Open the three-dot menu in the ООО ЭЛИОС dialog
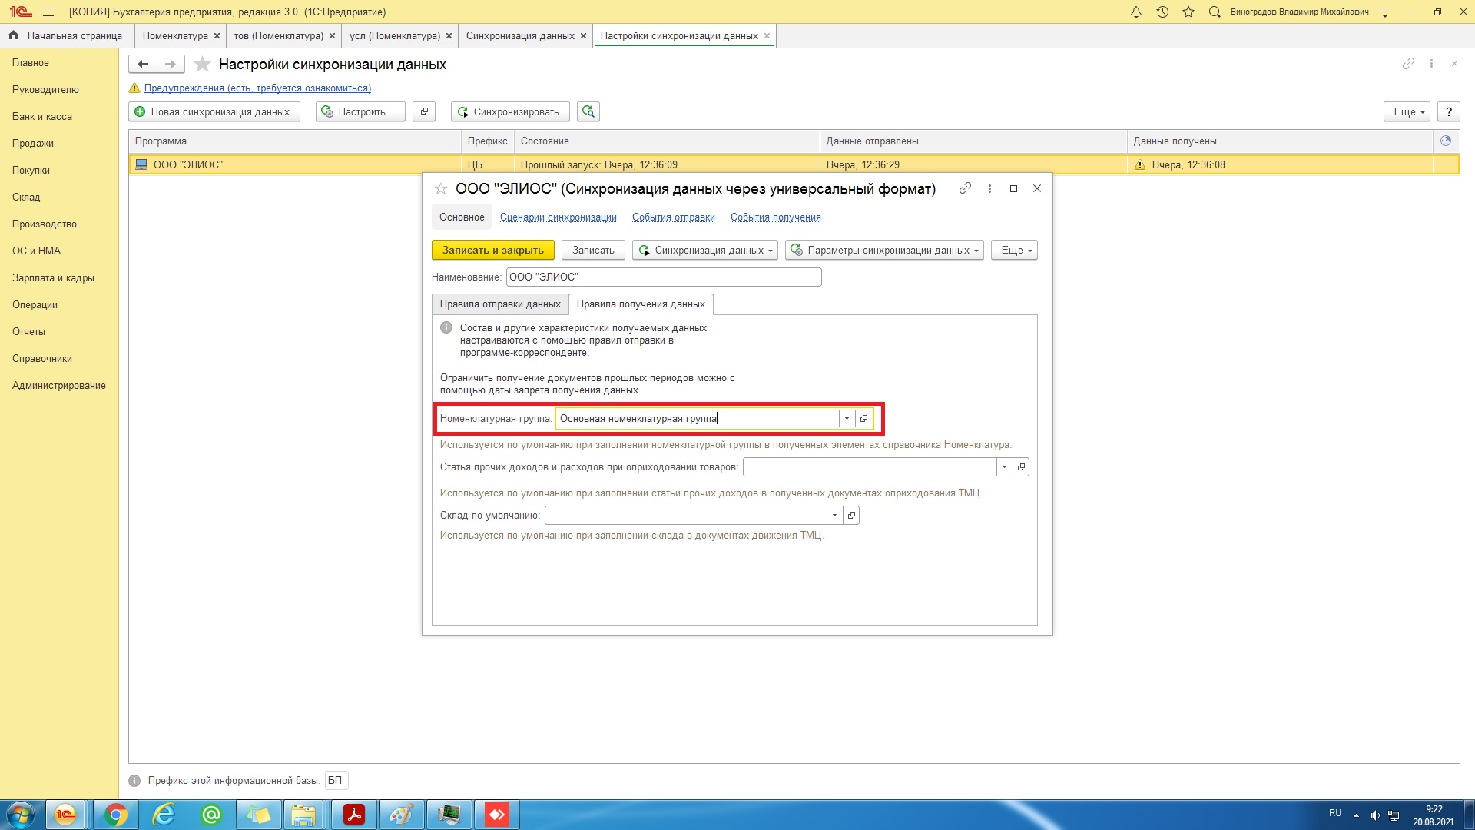Image resolution: width=1475 pixels, height=830 pixels. (989, 188)
